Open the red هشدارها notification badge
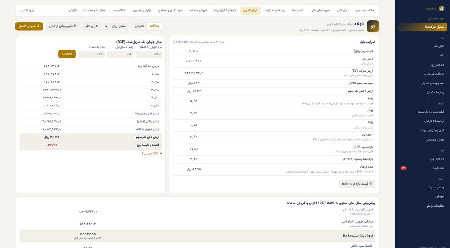The width and height of the screenshot is (450, 248). click(x=404, y=168)
